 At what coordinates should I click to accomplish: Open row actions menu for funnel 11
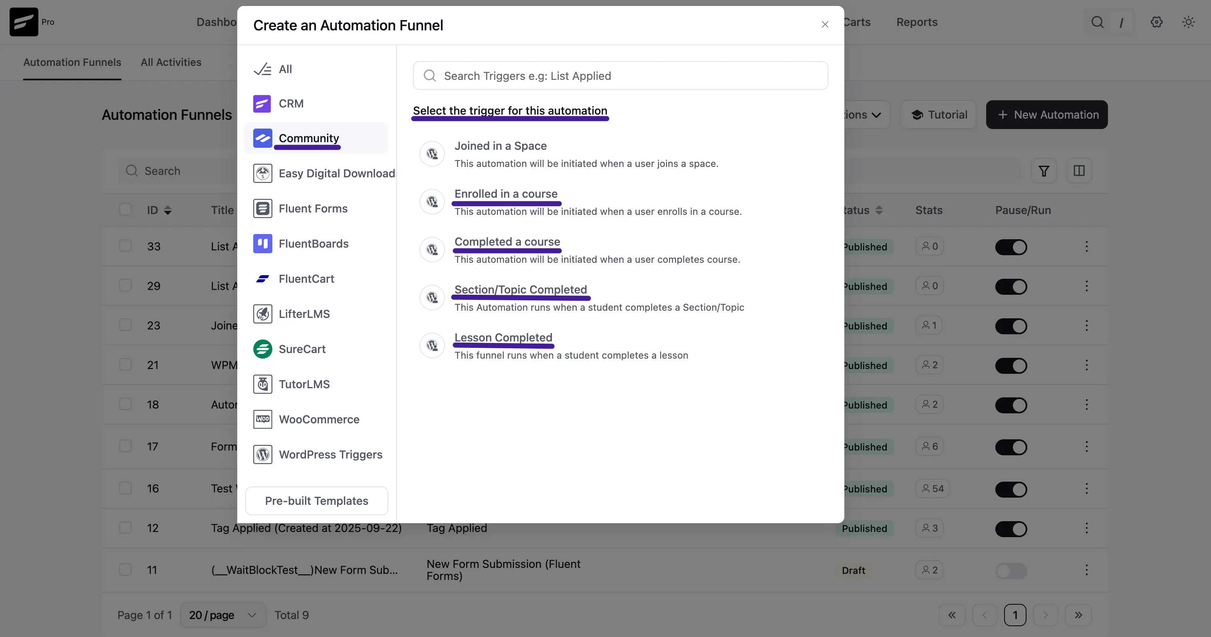pyautogui.click(x=1086, y=570)
